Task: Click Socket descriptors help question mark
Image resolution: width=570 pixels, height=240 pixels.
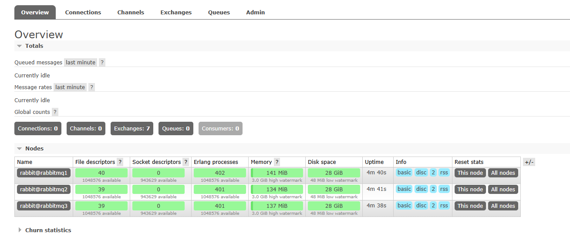Action: coord(186,162)
